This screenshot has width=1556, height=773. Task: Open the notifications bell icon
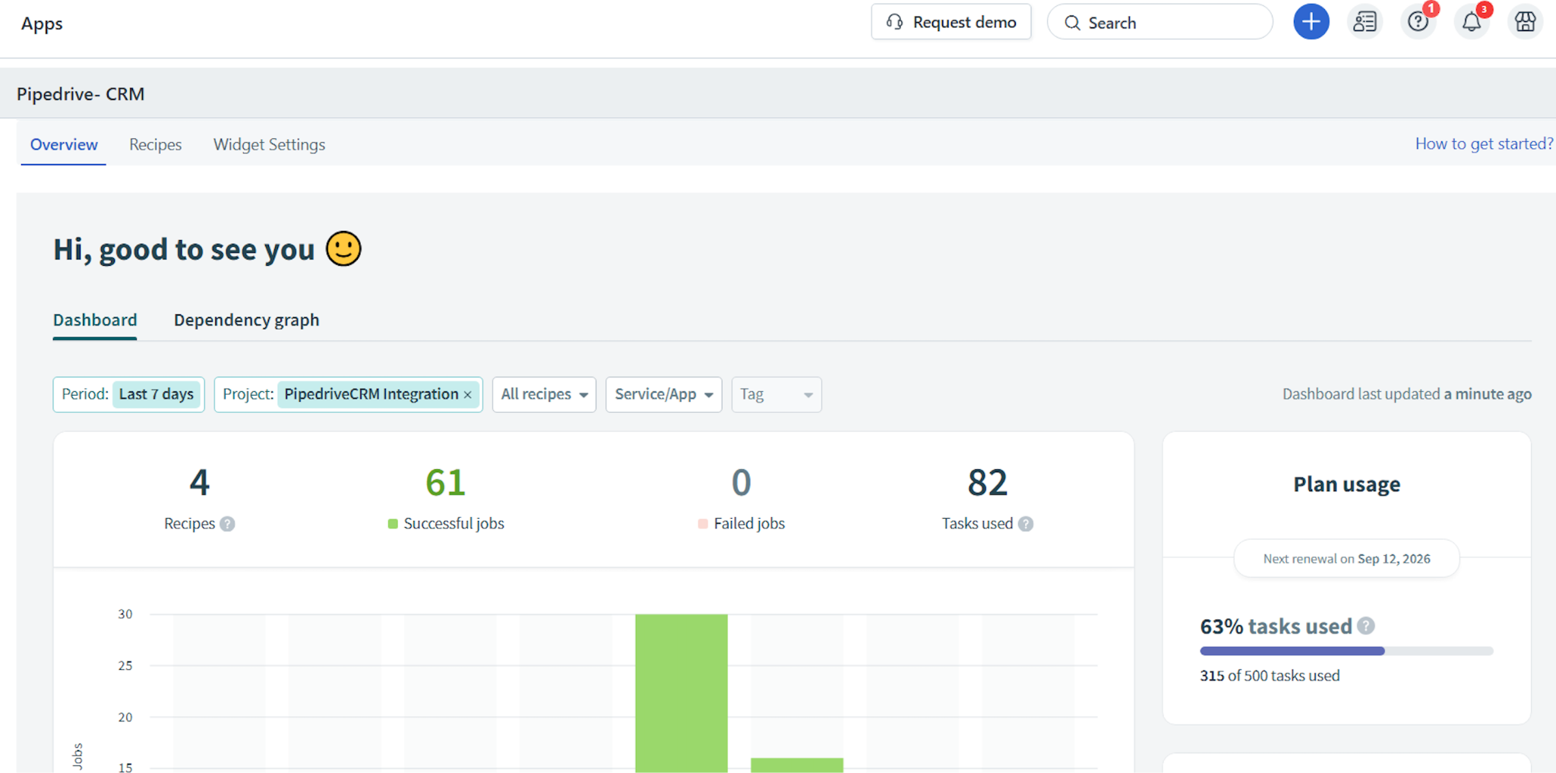pos(1472,22)
